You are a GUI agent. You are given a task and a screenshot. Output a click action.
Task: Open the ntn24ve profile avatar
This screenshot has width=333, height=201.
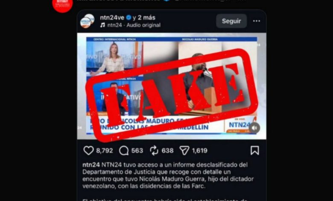(87, 21)
